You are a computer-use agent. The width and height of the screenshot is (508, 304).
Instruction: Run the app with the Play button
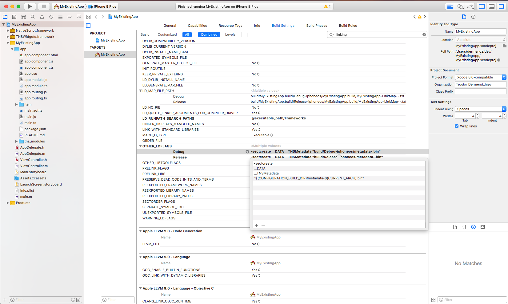30,6
